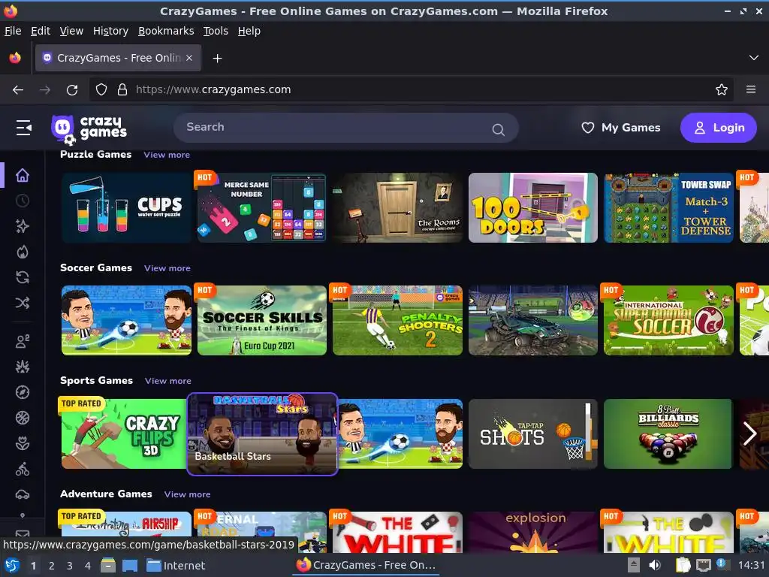Close the CrazyGames tab
The height and width of the screenshot is (577, 769).
189,57
